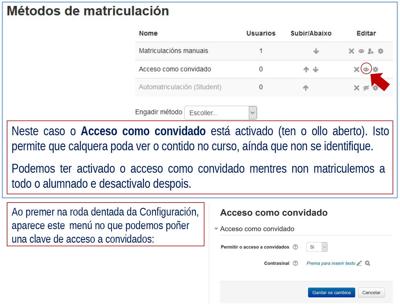400x305 pixels.
Task: Collapse the Acceso como convidado section
Action: click(x=216, y=229)
